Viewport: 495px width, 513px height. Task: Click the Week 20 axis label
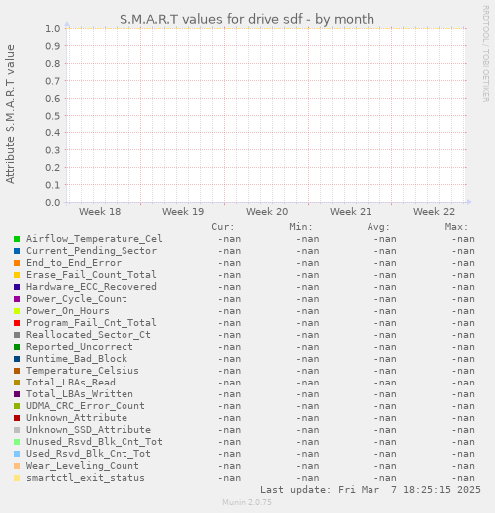[x=267, y=211]
